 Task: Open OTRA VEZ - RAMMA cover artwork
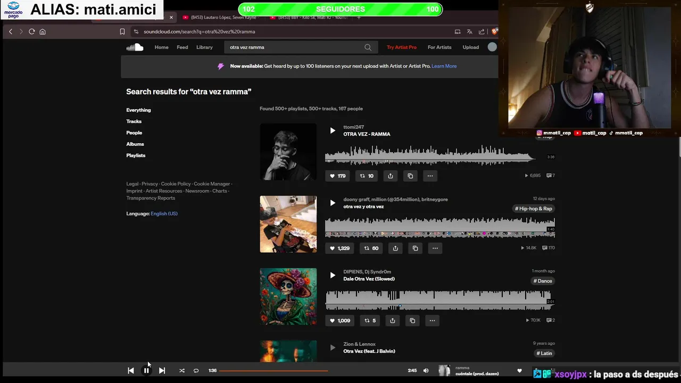pyautogui.click(x=288, y=152)
